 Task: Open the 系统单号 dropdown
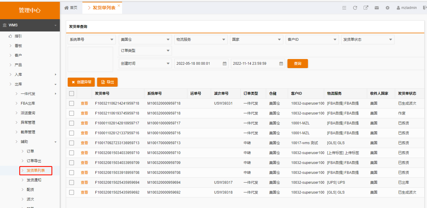(x=92, y=40)
